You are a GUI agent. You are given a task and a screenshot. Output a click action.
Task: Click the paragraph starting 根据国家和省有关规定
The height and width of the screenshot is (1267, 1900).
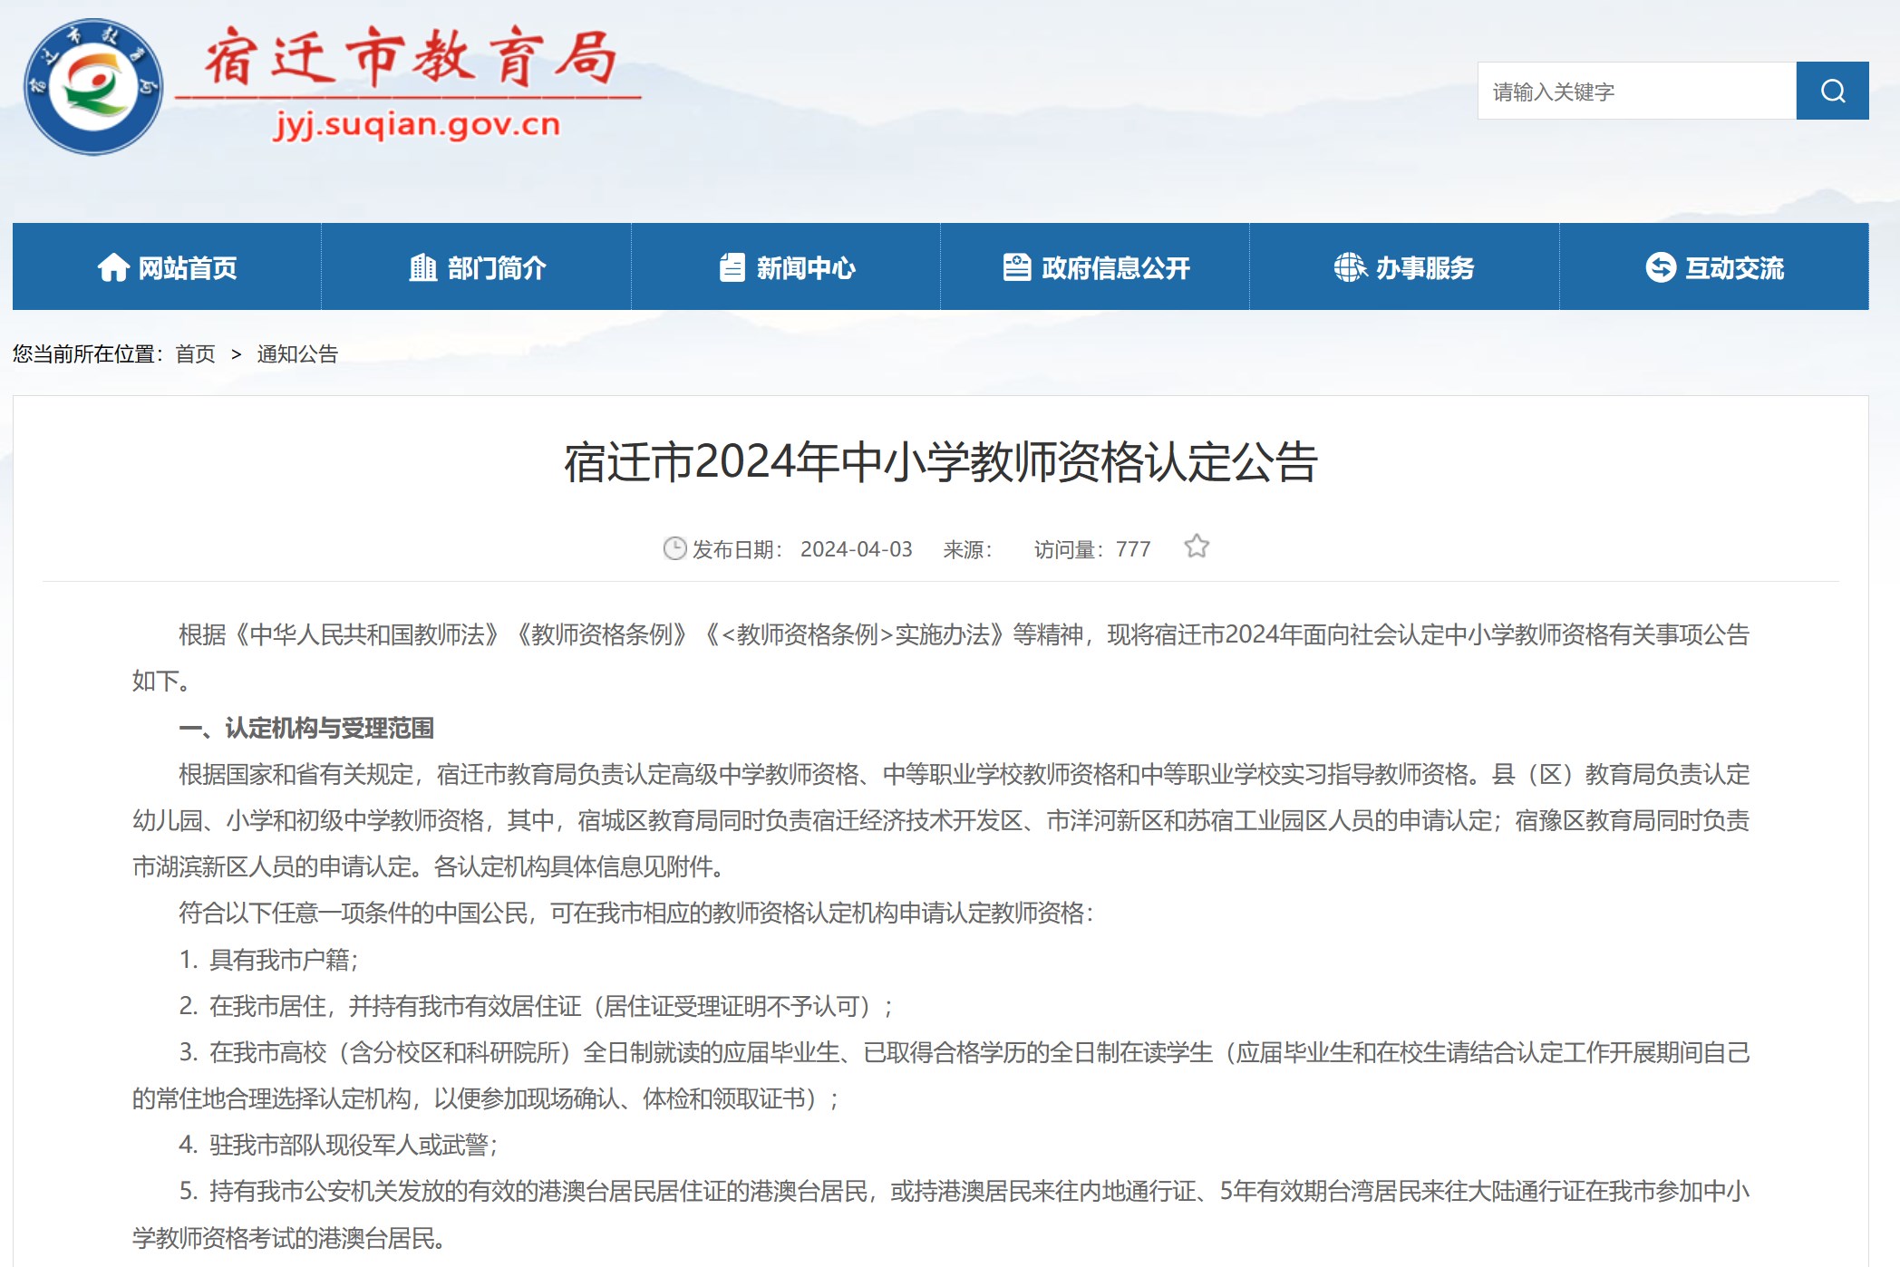pos(941,820)
